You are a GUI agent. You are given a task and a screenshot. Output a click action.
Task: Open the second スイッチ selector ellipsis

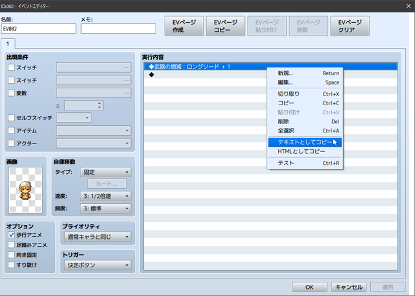126,80
